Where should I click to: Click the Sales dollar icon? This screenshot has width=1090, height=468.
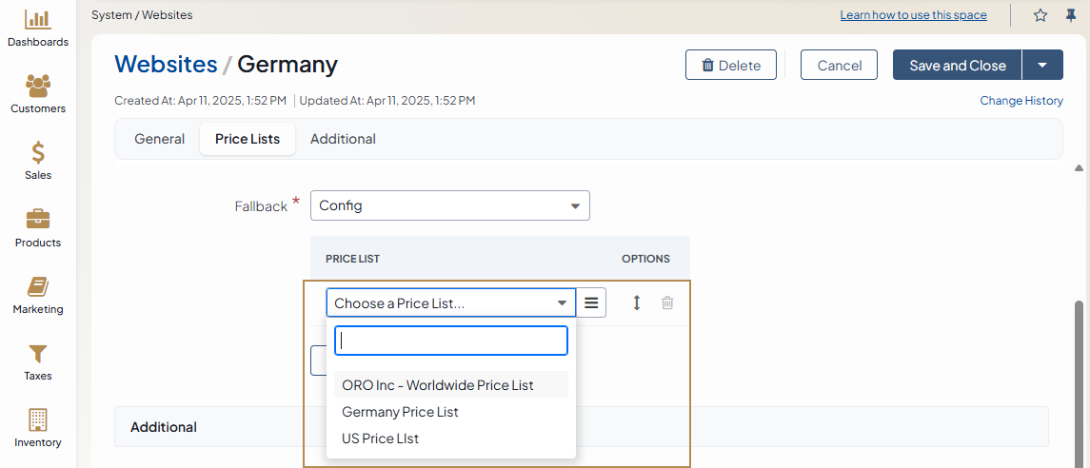coord(38,152)
